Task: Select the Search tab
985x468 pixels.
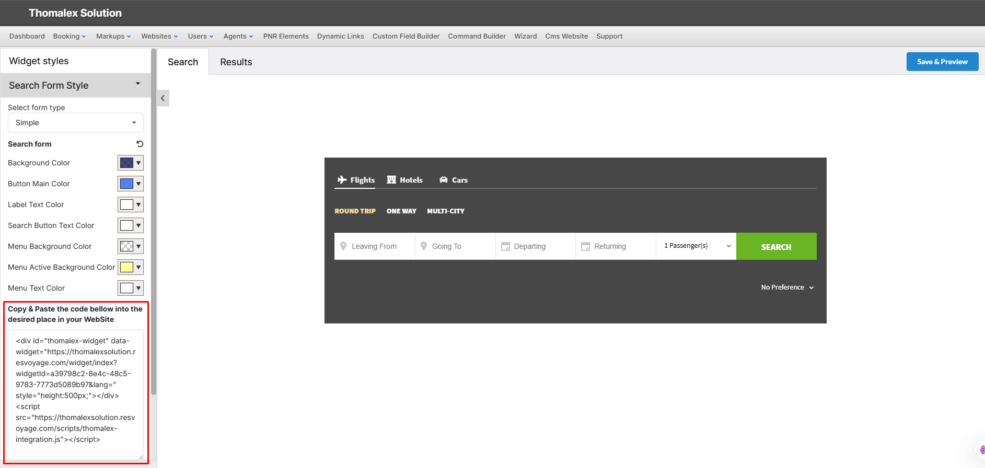Action: coord(183,62)
